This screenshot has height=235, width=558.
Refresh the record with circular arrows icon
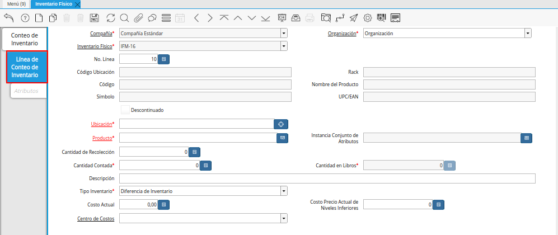[110, 18]
